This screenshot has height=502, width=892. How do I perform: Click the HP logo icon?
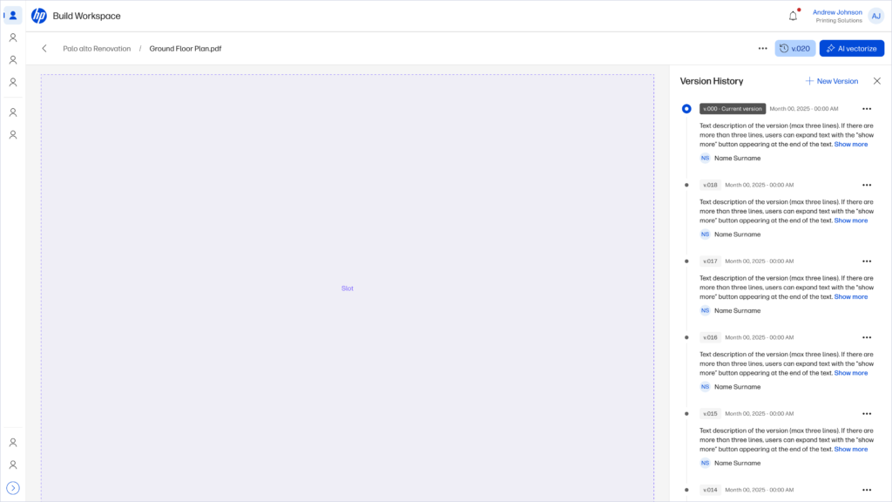38,16
